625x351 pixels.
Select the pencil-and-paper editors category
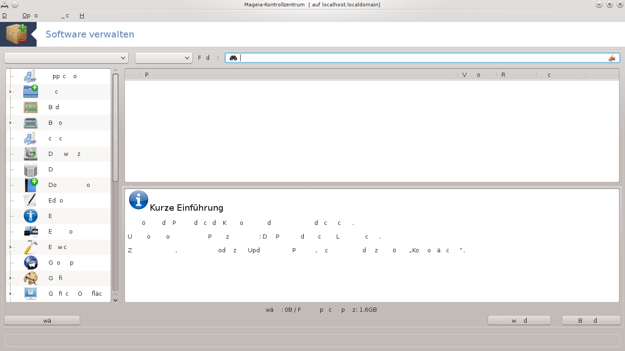31,201
